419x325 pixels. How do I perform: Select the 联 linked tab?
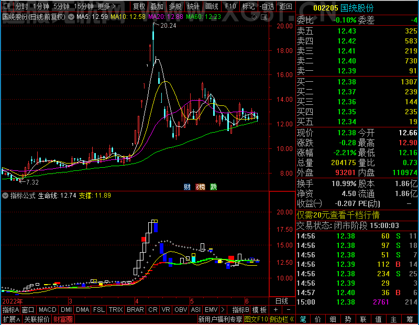click(363, 319)
